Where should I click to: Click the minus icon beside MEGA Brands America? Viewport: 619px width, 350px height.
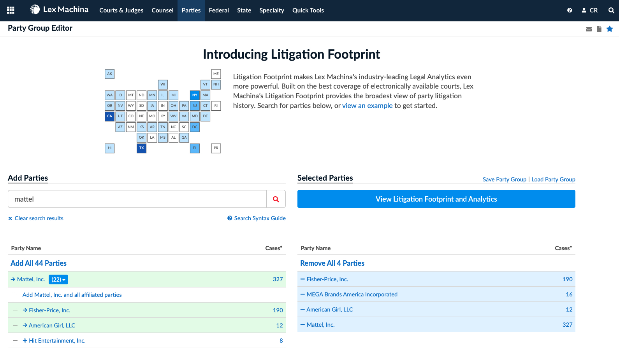(x=302, y=294)
